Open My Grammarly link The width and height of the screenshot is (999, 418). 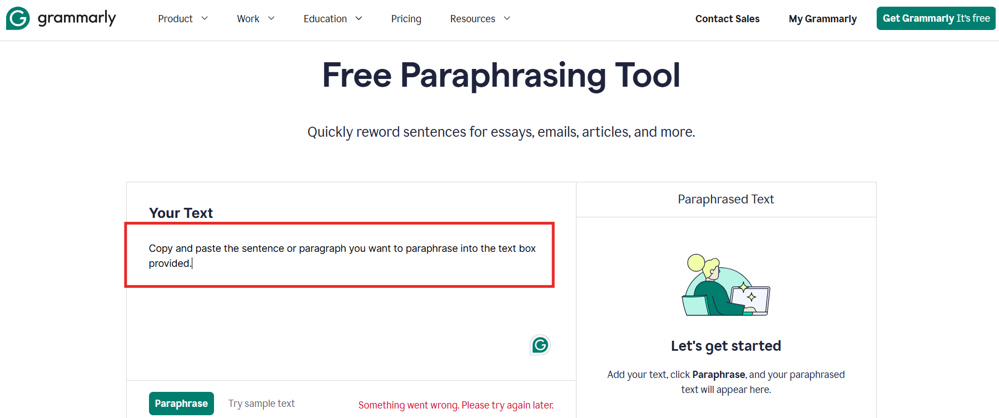(823, 19)
